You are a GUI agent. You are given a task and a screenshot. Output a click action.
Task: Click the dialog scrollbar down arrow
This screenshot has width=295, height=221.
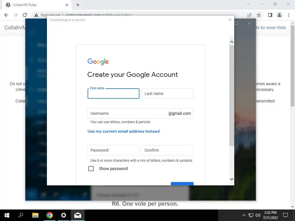pyautogui.click(x=232, y=179)
